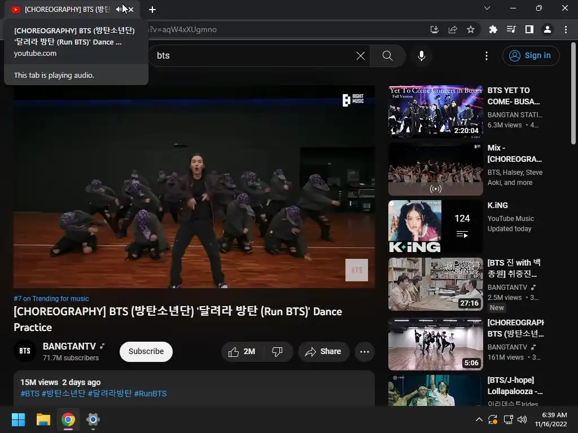Dislike this video

pyautogui.click(x=278, y=352)
